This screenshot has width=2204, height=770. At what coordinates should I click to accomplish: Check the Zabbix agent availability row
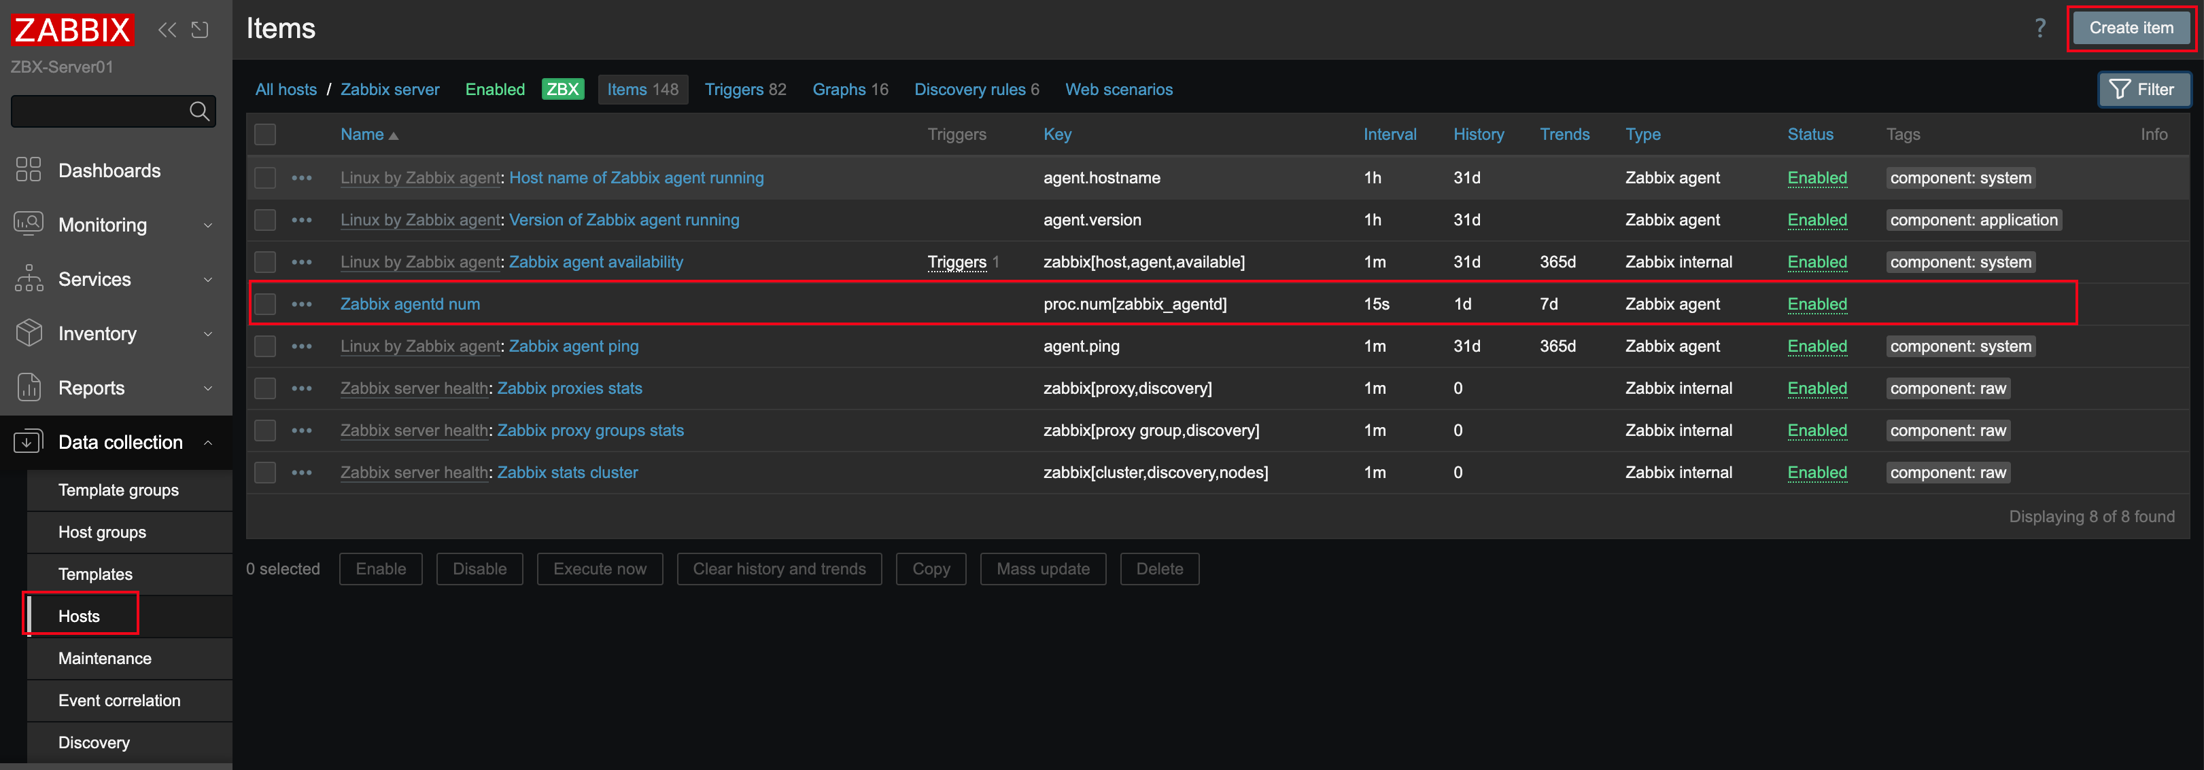265,261
